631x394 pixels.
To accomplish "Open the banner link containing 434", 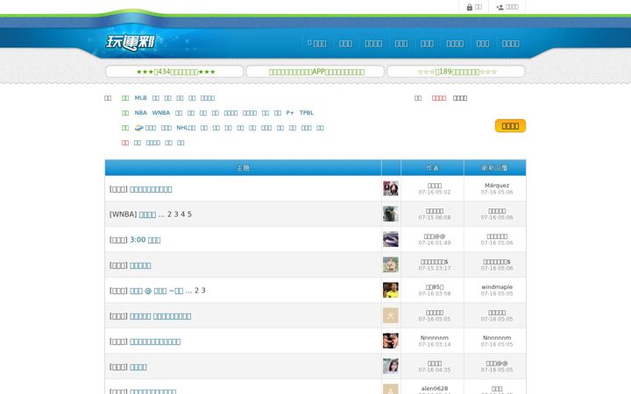I will [x=174, y=72].
